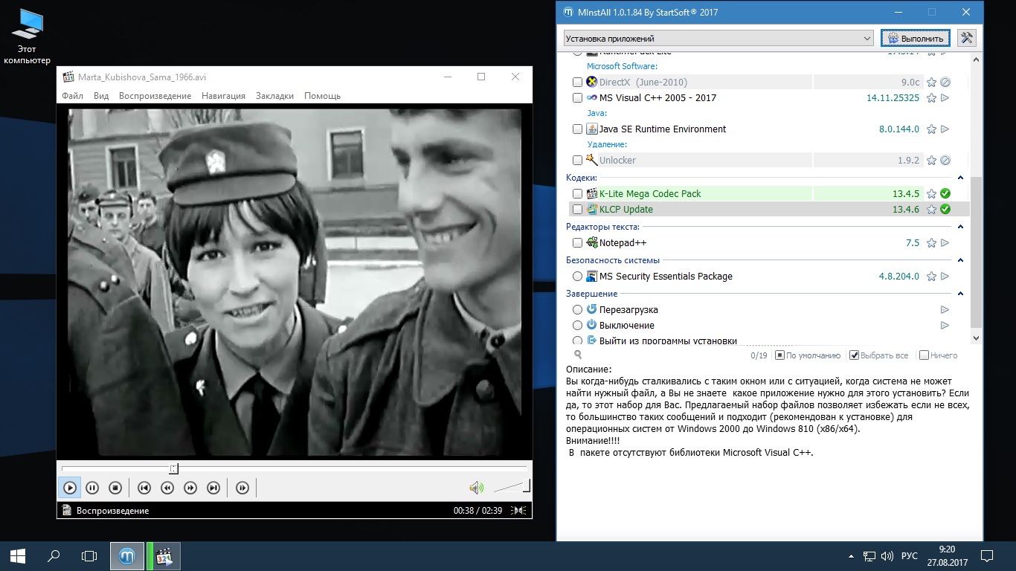The width and height of the screenshot is (1016, 571).
Task: Click the run arrow in the MS Visual C++ row
Action: point(945,98)
